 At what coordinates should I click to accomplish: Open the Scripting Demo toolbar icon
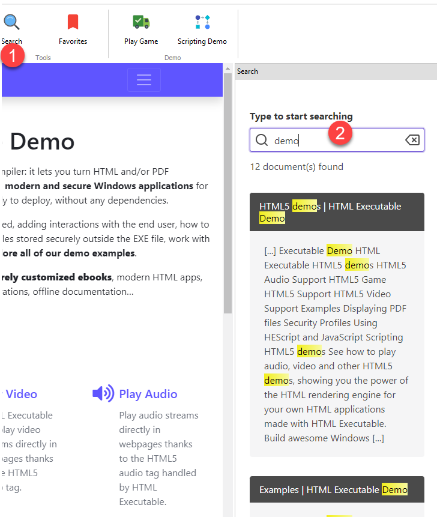(202, 23)
